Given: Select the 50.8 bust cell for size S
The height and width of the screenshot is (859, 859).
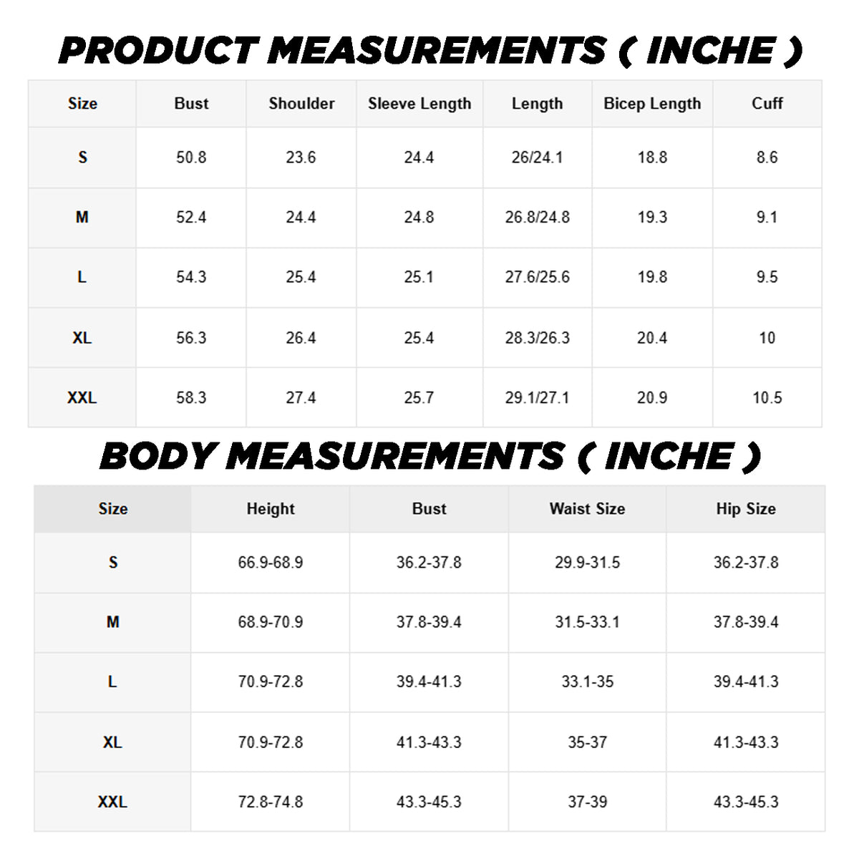Looking at the screenshot, I should pos(191,157).
